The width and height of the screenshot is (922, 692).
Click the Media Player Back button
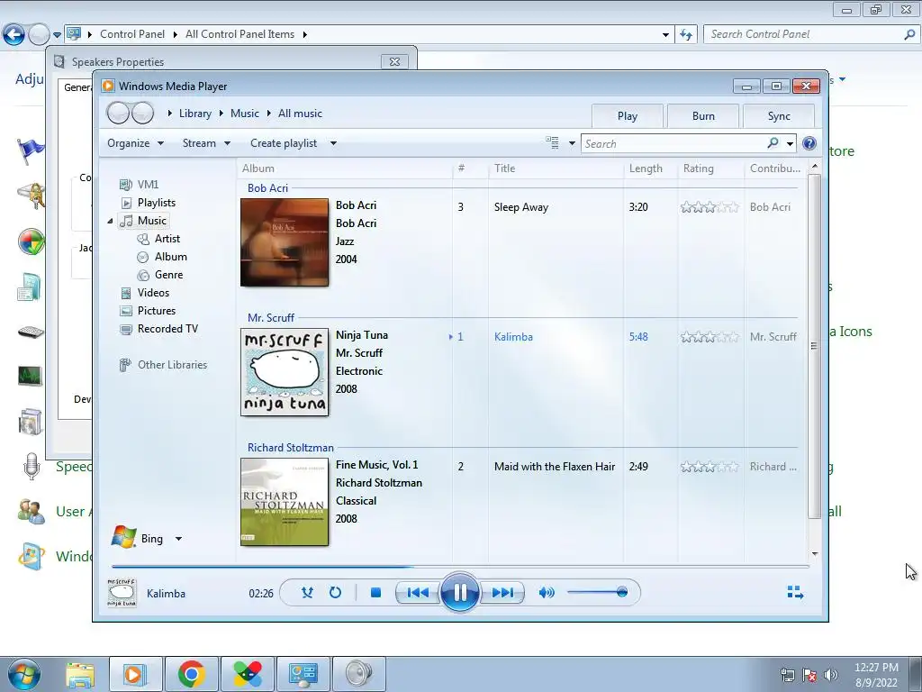pos(118,113)
